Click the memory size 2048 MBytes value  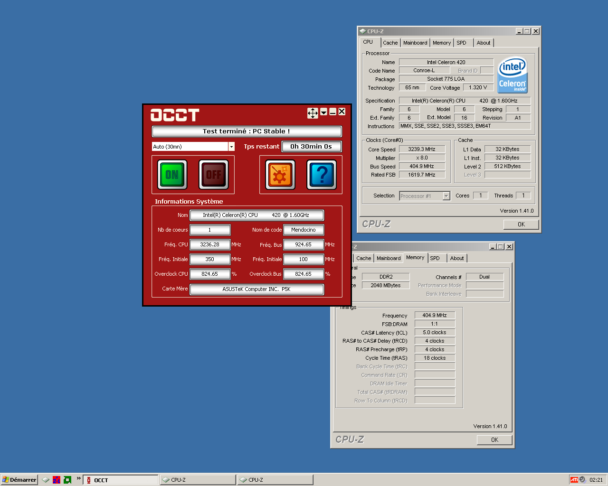[386, 285]
